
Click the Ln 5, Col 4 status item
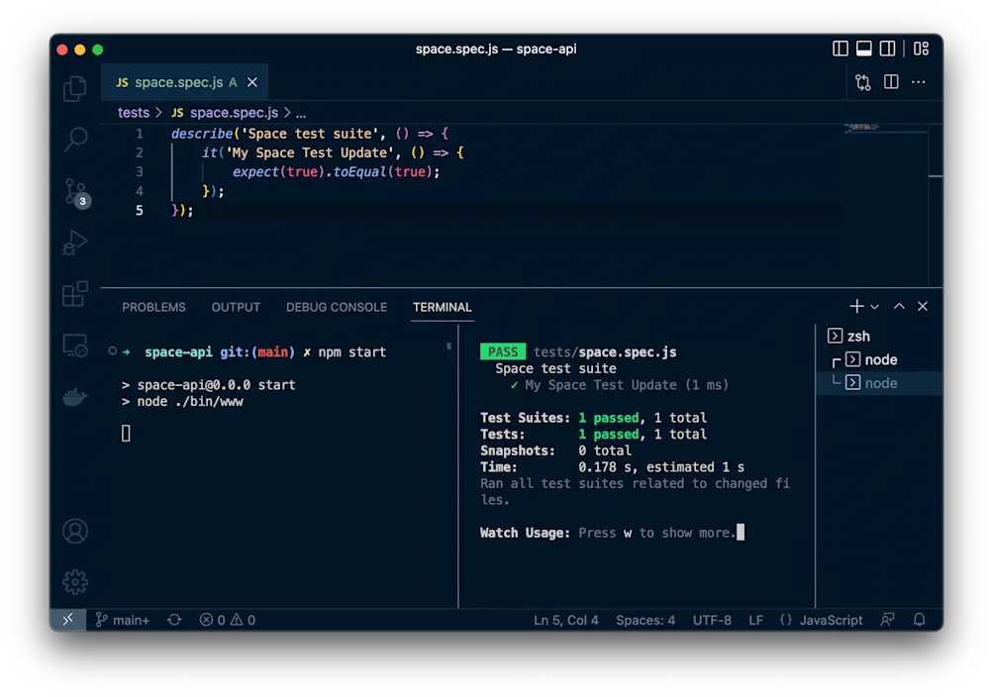[565, 620]
